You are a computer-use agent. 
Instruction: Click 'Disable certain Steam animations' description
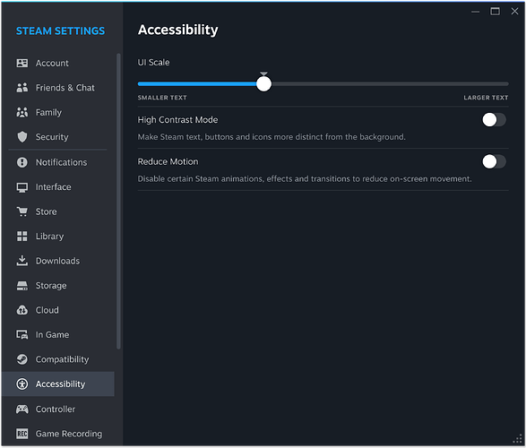(x=305, y=178)
